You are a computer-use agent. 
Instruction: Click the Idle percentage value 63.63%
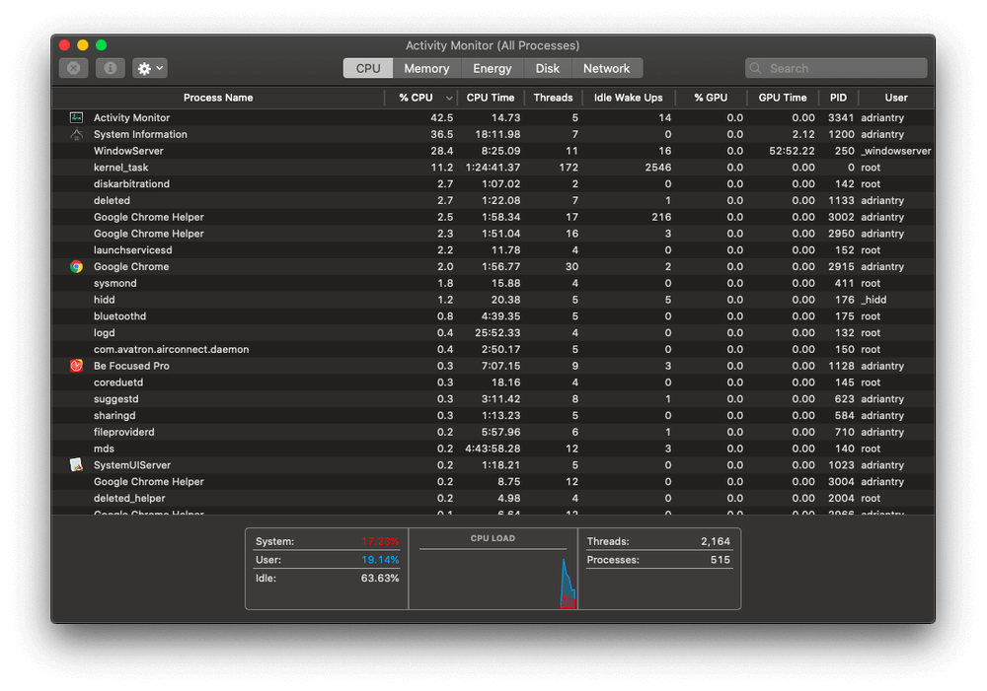pos(380,578)
